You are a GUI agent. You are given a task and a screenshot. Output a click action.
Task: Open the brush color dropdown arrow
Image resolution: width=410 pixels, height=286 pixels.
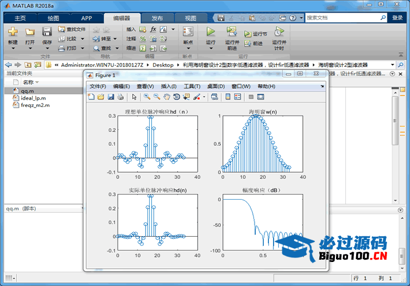tap(204, 97)
